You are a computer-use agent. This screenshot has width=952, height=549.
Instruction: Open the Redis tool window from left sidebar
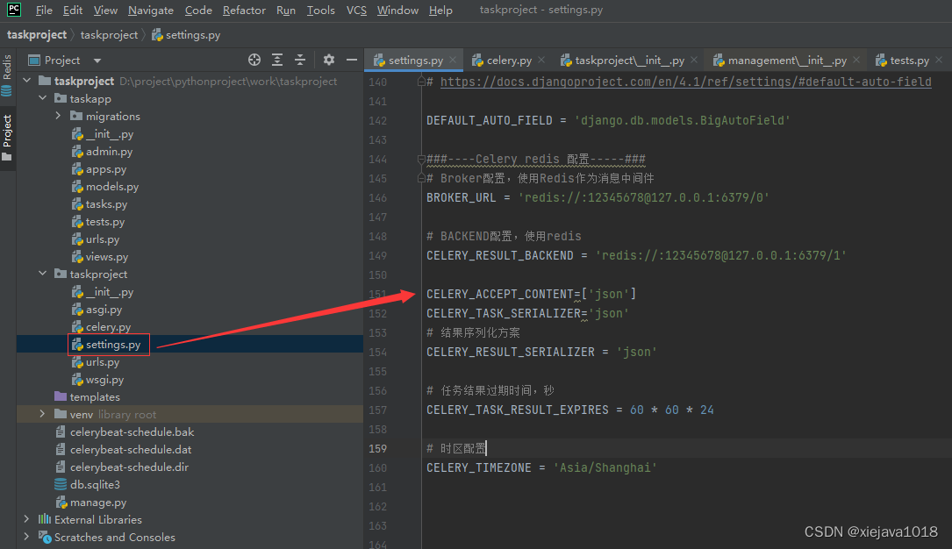(8, 68)
